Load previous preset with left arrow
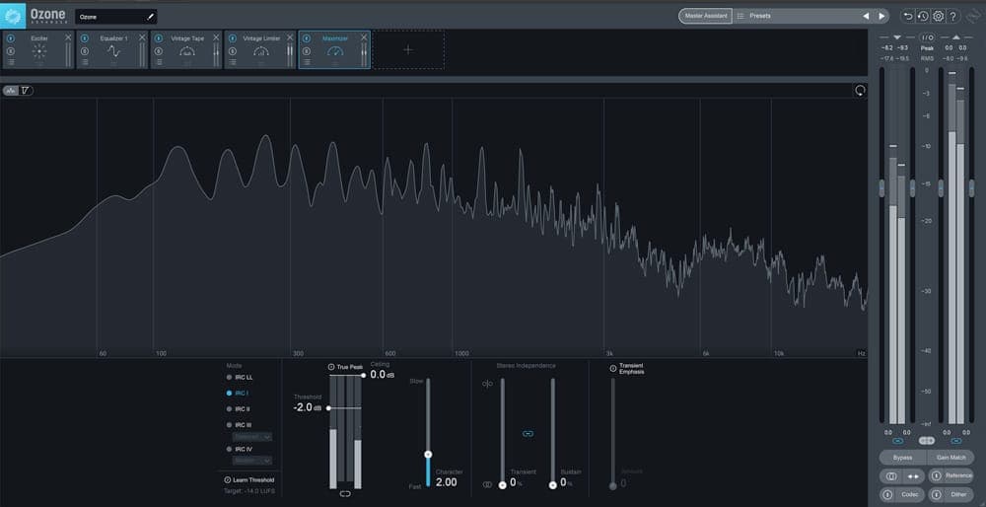The image size is (986, 507). (866, 16)
